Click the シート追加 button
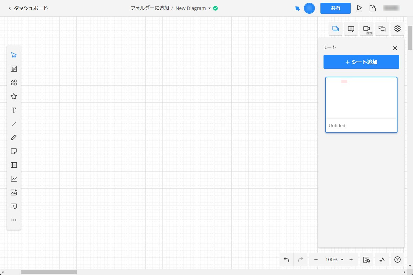The width and height of the screenshot is (413, 275). (x=361, y=62)
